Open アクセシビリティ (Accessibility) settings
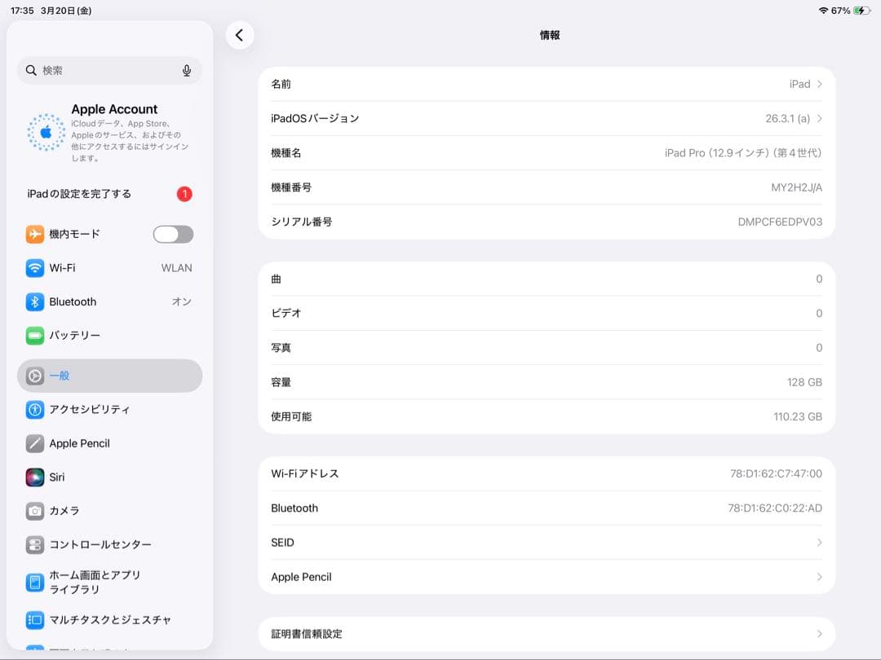 (x=33, y=410)
